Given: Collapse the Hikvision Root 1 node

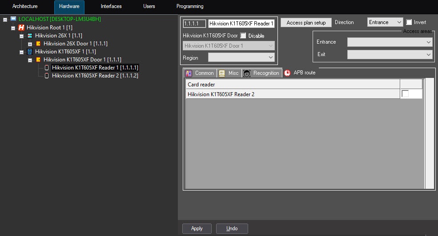Looking at the screenshot, I should coord(13,28).
